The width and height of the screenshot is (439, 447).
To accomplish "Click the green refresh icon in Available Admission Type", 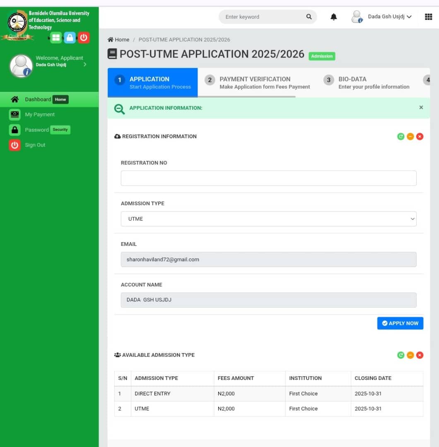I will [x=400, y=355].
